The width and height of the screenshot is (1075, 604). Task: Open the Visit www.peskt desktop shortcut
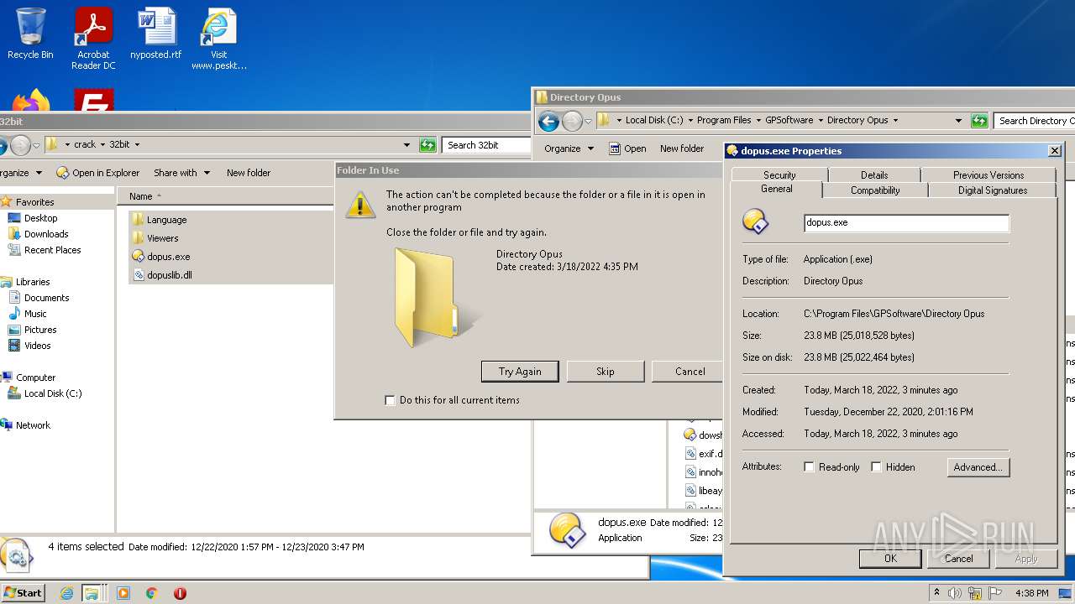(218, 39)
